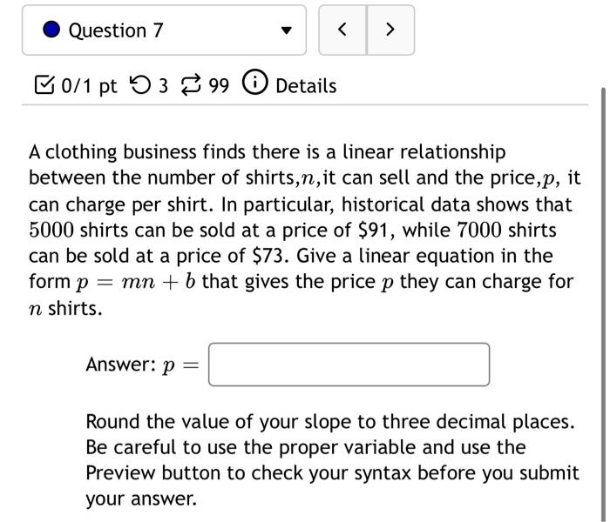Click the regeneration count number 99
This screenshot has height=522, width=610.
[x=219, y=85]
